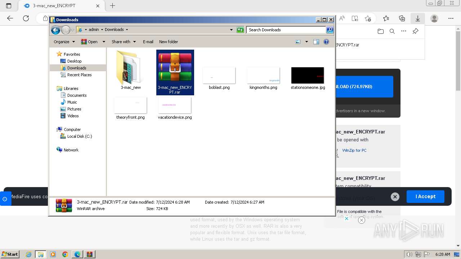Click the WinRAR taskbar icon
461x259 pixels.
click(x=90, y=254)
